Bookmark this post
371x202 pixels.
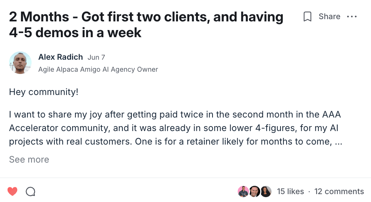click(308, 17)
